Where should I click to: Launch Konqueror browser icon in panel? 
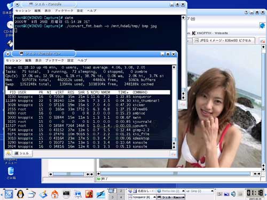click(x=78, y=194)
